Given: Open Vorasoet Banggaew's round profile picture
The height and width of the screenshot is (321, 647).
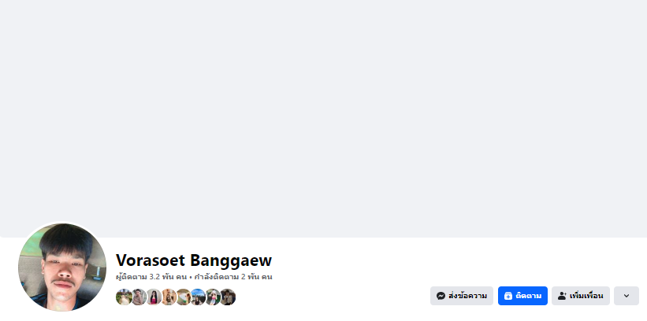Looking at the screenshot, I should (x=62, y=267).
